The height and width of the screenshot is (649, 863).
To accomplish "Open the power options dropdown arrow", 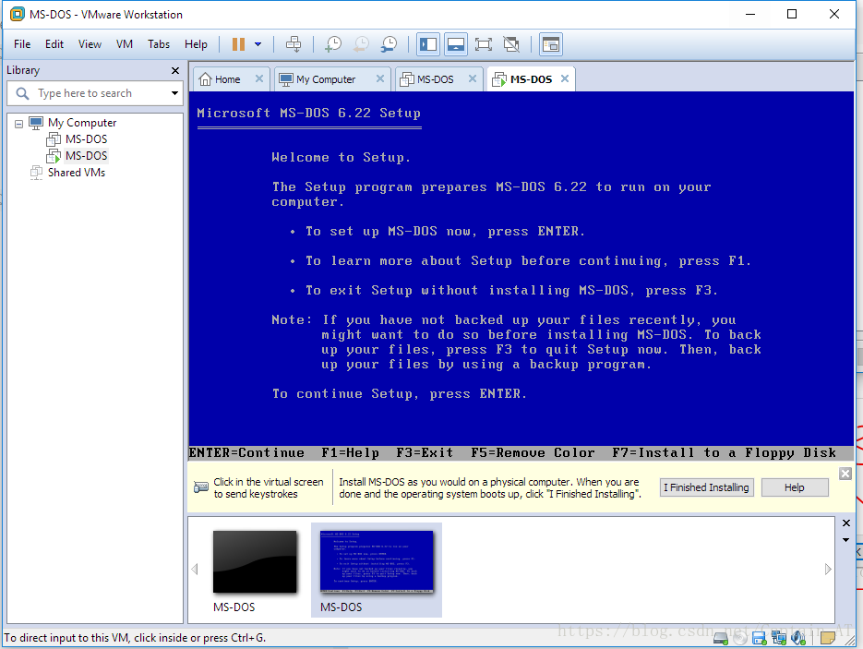I will tap(258, 44).
